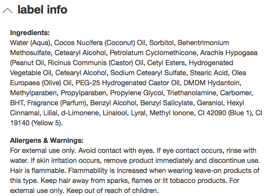This screenshot has height=196, width=274.
Task: Click the "Hair is flammable." warning sentence
Action: coord(38,170)
